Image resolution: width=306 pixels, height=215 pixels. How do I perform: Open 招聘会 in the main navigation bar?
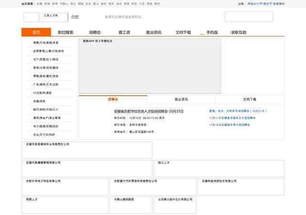[x=95, y=32]
